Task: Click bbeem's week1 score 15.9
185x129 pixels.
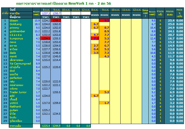Action: [36, 21]
